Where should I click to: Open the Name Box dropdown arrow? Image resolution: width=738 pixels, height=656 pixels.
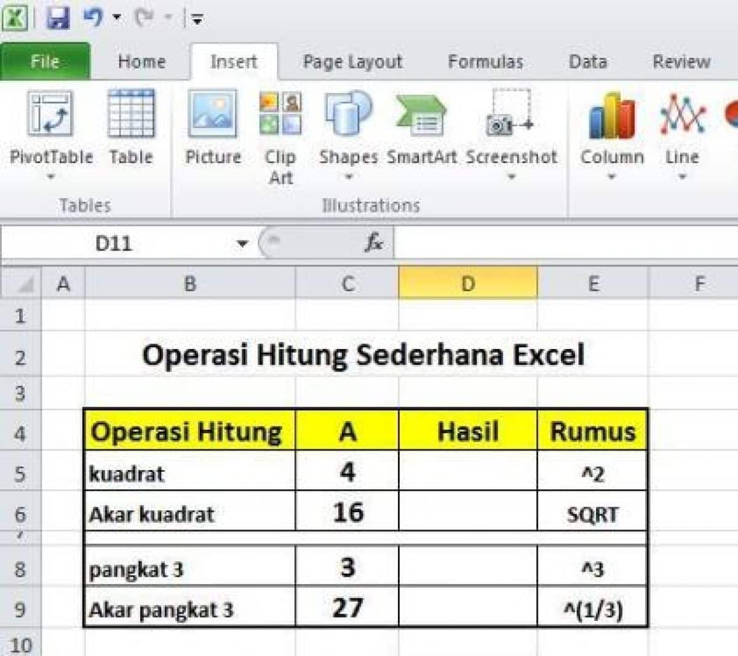tap(242, 244)
